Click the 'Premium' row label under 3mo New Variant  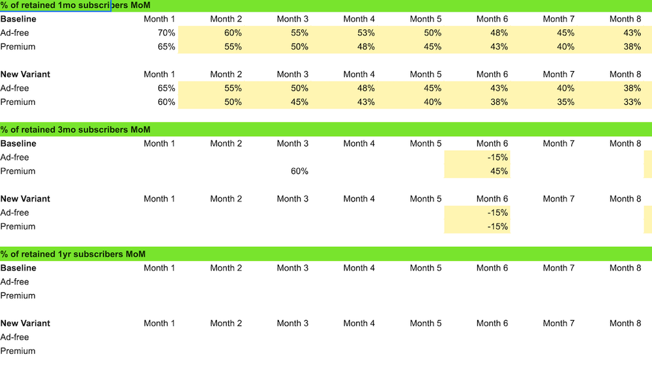point(18,226)
